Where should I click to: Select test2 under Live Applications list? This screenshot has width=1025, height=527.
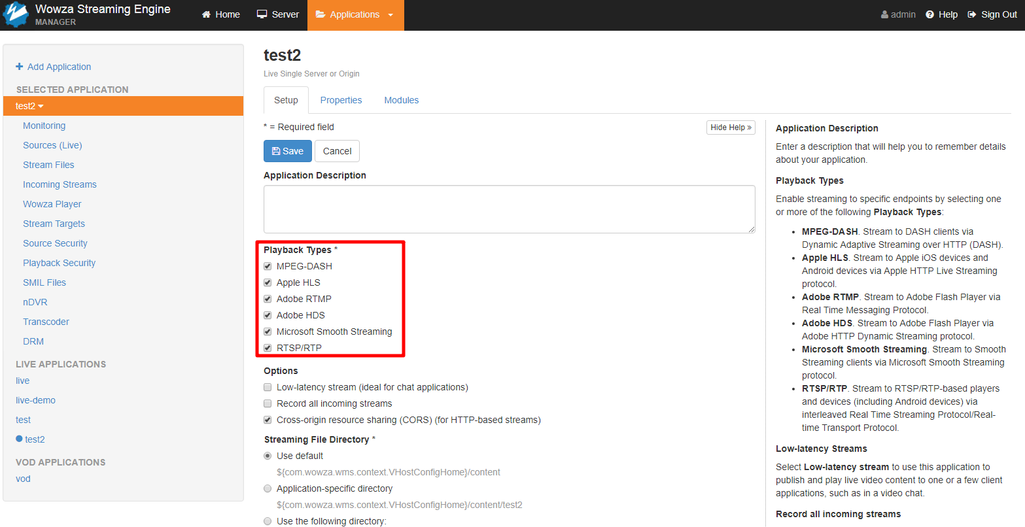pos(35,439)
